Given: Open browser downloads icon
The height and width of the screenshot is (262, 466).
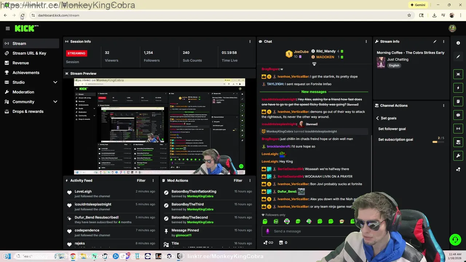Looking at the screenshot, I should [434, 15].
